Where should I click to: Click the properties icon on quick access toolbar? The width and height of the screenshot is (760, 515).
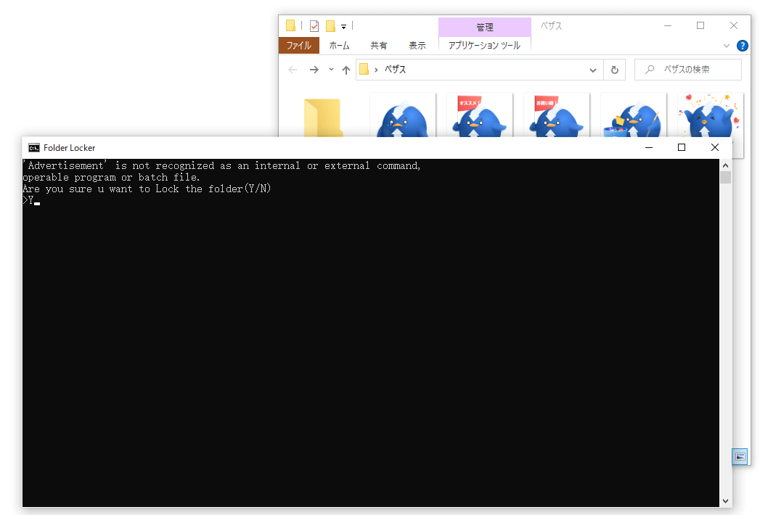coord(314,25)
